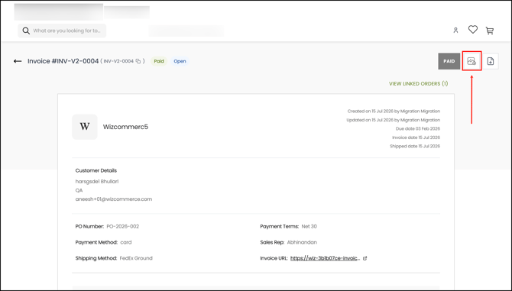Image resolution: width=512 pixels, height=291 pixels.
Task: Click the image preview icon next to PAID
Action: point(471,61)
